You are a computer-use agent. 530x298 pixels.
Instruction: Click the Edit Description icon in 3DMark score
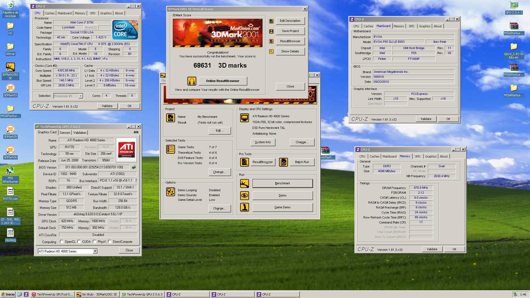coord(271,21)
